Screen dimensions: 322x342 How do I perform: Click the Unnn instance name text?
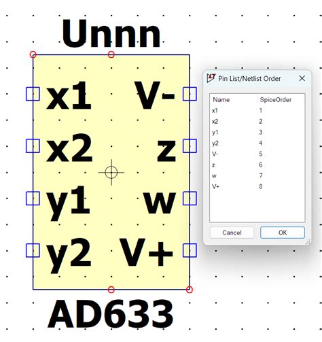[111, 33]
